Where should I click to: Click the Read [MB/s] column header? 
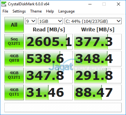[x=49, y=29]
